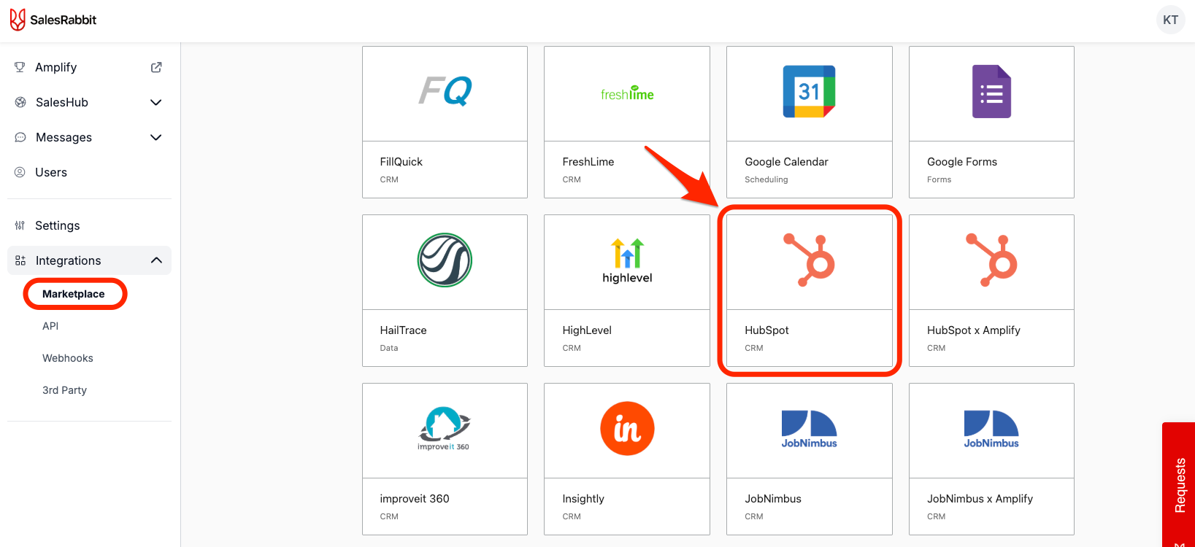1195x547 pixels.
Task: Click the Users person icon
Action: tap(20, 172)
